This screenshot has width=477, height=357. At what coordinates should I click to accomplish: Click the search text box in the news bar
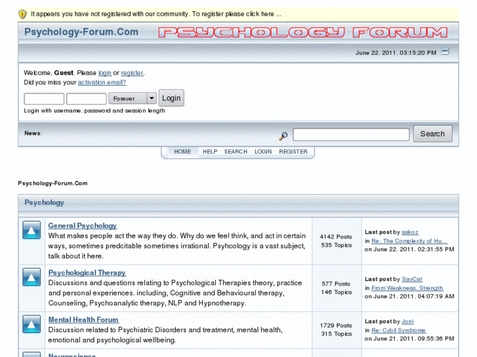(351, 134)
